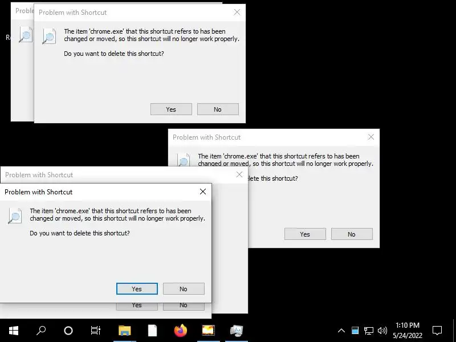The image size is (456, 342).
Task: Open network status from the tray
Action: point(369,331)
